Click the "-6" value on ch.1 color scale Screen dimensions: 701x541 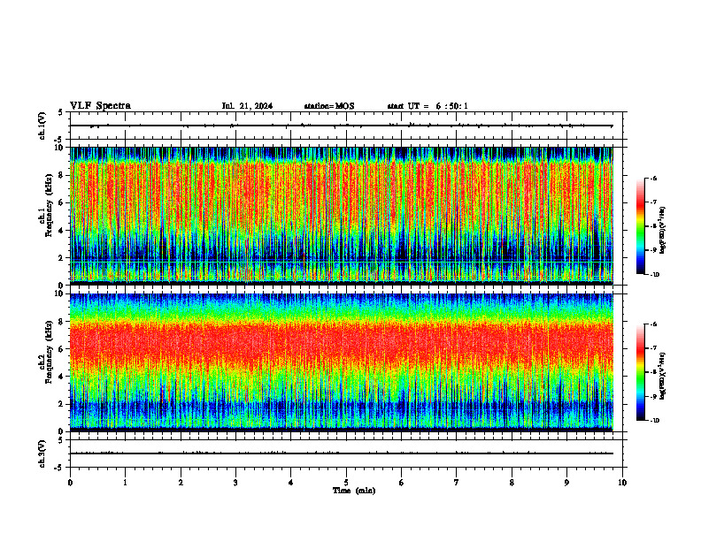click(653, 179)
